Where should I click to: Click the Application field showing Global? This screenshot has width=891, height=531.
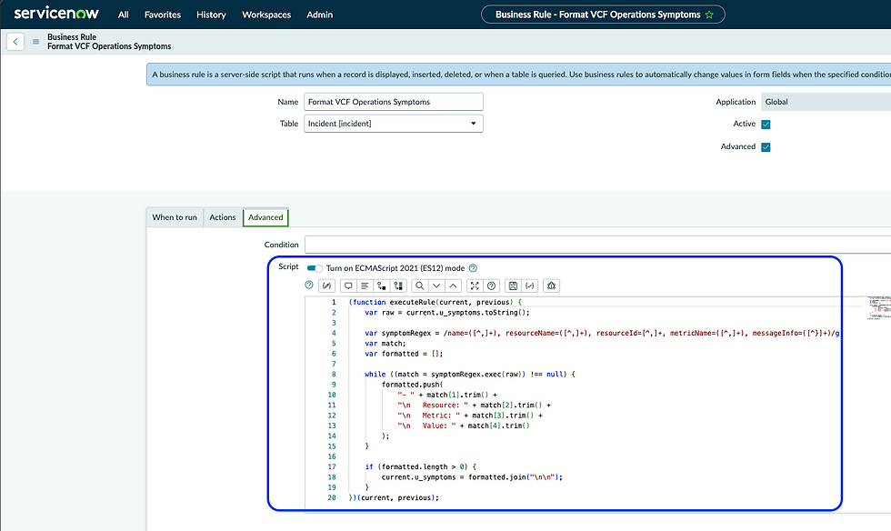(x=826, y=102)
